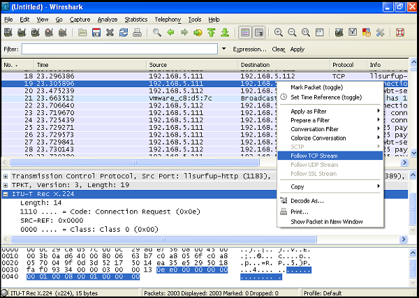Focus the display Filter input field
419x298 pixels.
[x=119, y=49]
